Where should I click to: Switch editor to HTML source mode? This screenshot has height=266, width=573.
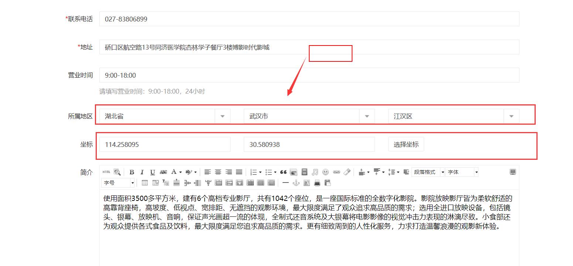click(x=106, y=172)
